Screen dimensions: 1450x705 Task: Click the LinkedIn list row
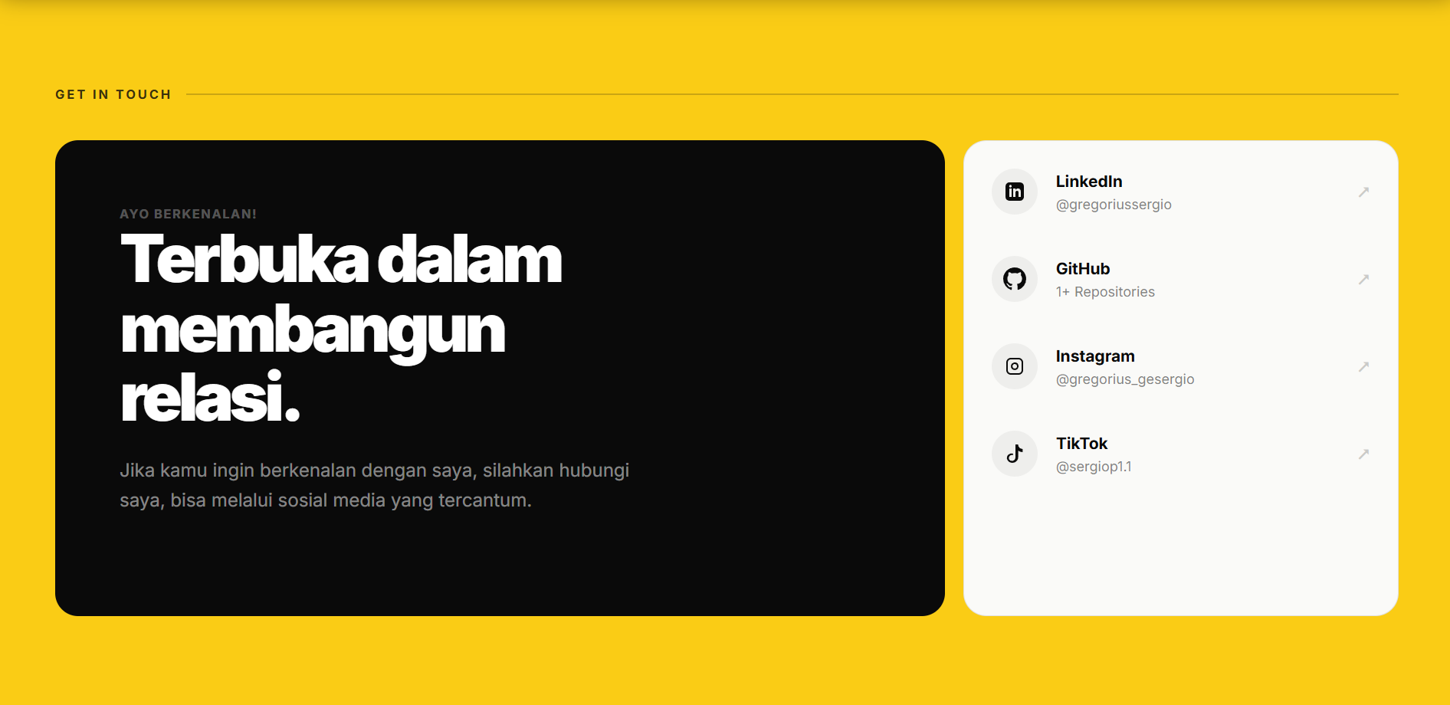1180,192
